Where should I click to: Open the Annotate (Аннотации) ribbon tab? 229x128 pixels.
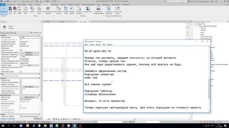pyautogui.click(x=55, y=5)
